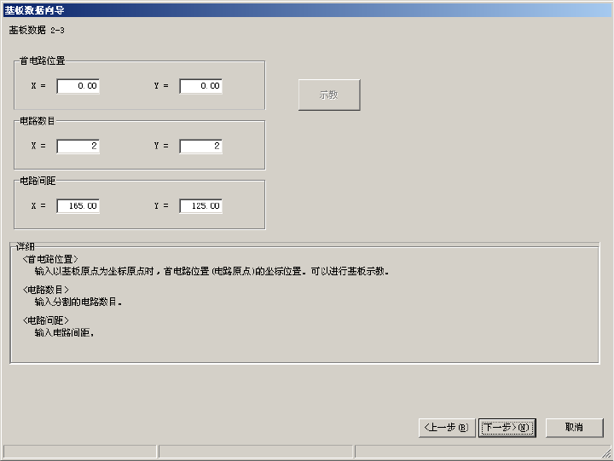Click the middle status bar panel
Viewport: 614px width, 461px height.
click(x=256, y=452)
